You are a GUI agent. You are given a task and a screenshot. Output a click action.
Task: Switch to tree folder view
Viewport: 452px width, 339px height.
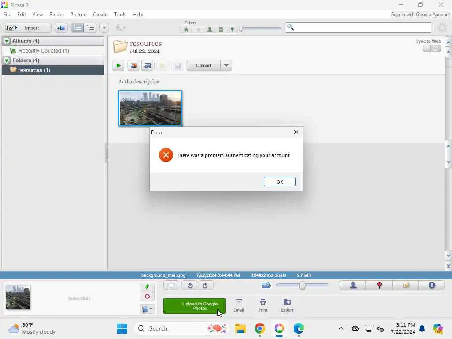90,28
